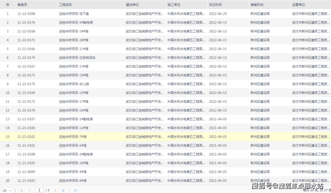Click project name 洺悦华府项目-4#楼
331x193 pixels.
click(72, 172)
